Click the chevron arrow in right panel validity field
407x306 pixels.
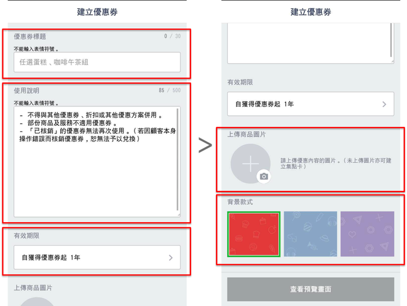384,105
